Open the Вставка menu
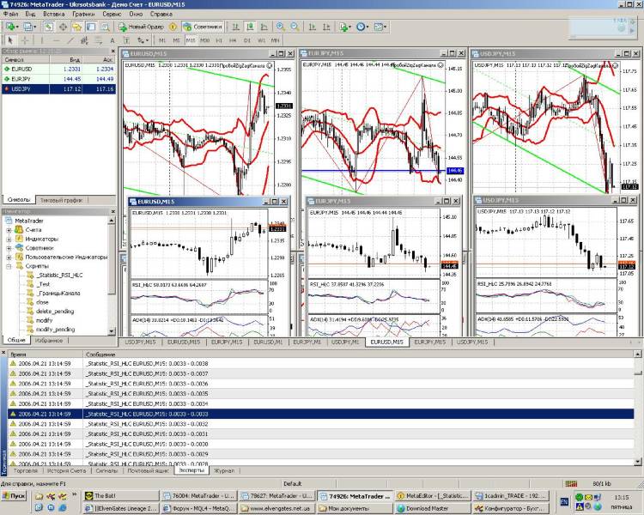The image size is (644, 515). click(x=54, y=14)
